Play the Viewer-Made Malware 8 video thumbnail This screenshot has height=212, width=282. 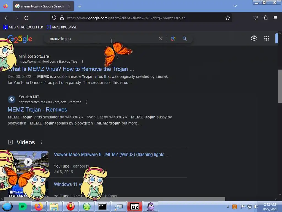coord(28,162)
